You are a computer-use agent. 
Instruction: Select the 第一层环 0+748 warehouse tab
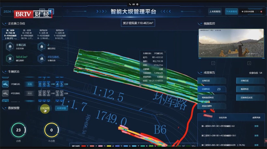coord(27,34)
